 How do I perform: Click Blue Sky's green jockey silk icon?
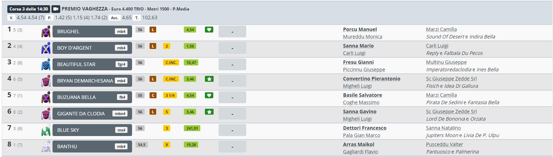(46, 130)
